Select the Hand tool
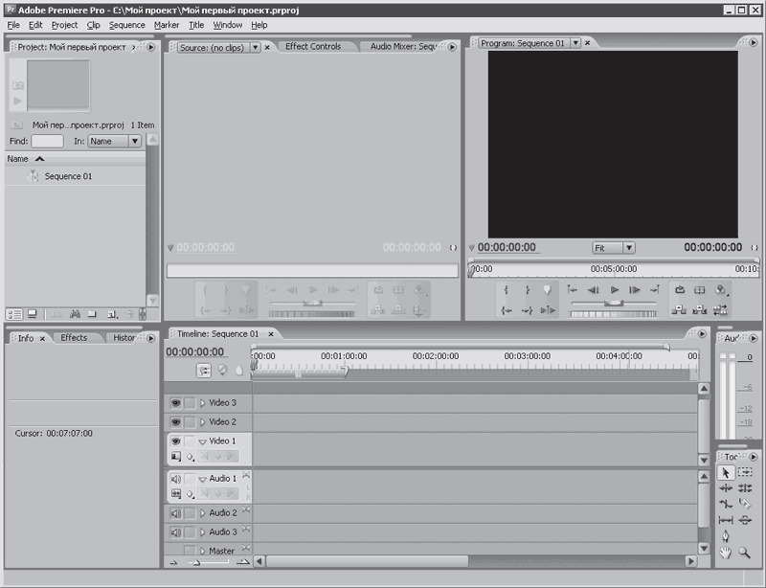Viewport: 766px width, 588px height. pos(726,552)
